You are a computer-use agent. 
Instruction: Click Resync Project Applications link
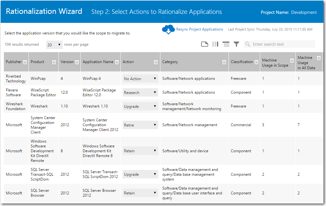(199, 29)
